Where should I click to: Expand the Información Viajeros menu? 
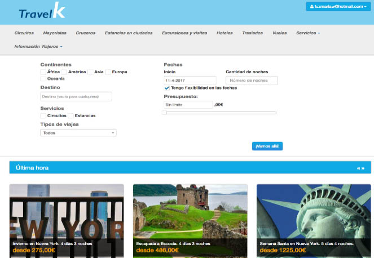click(x=38, y=46)
